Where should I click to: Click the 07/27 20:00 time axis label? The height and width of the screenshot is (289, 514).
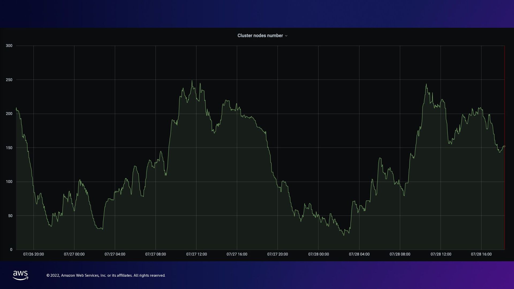(278, 254)
